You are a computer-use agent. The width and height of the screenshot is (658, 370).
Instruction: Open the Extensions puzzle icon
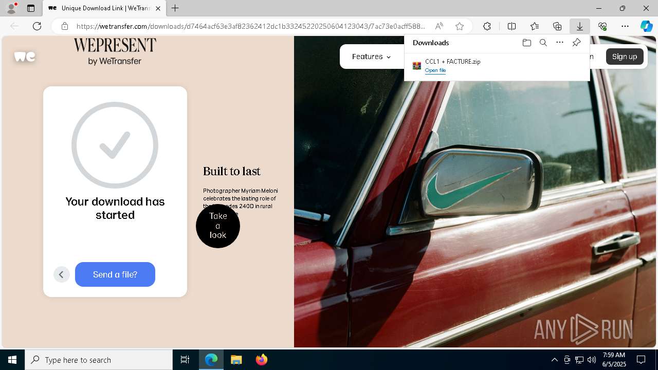click(x=487, y=26)
